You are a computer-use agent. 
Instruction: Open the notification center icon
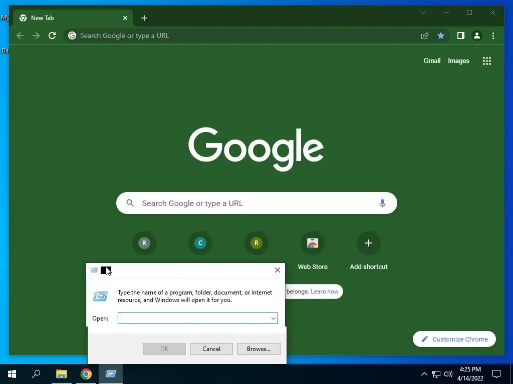click(x=496, y=374)
